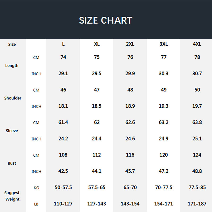
Task: Select the 154-171 LB weight cell
Action: (164, 204)
